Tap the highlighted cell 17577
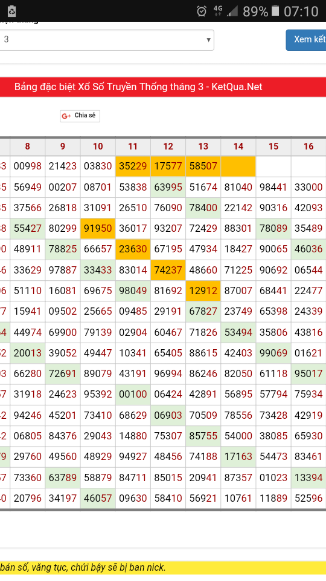 tap(168, 166)
